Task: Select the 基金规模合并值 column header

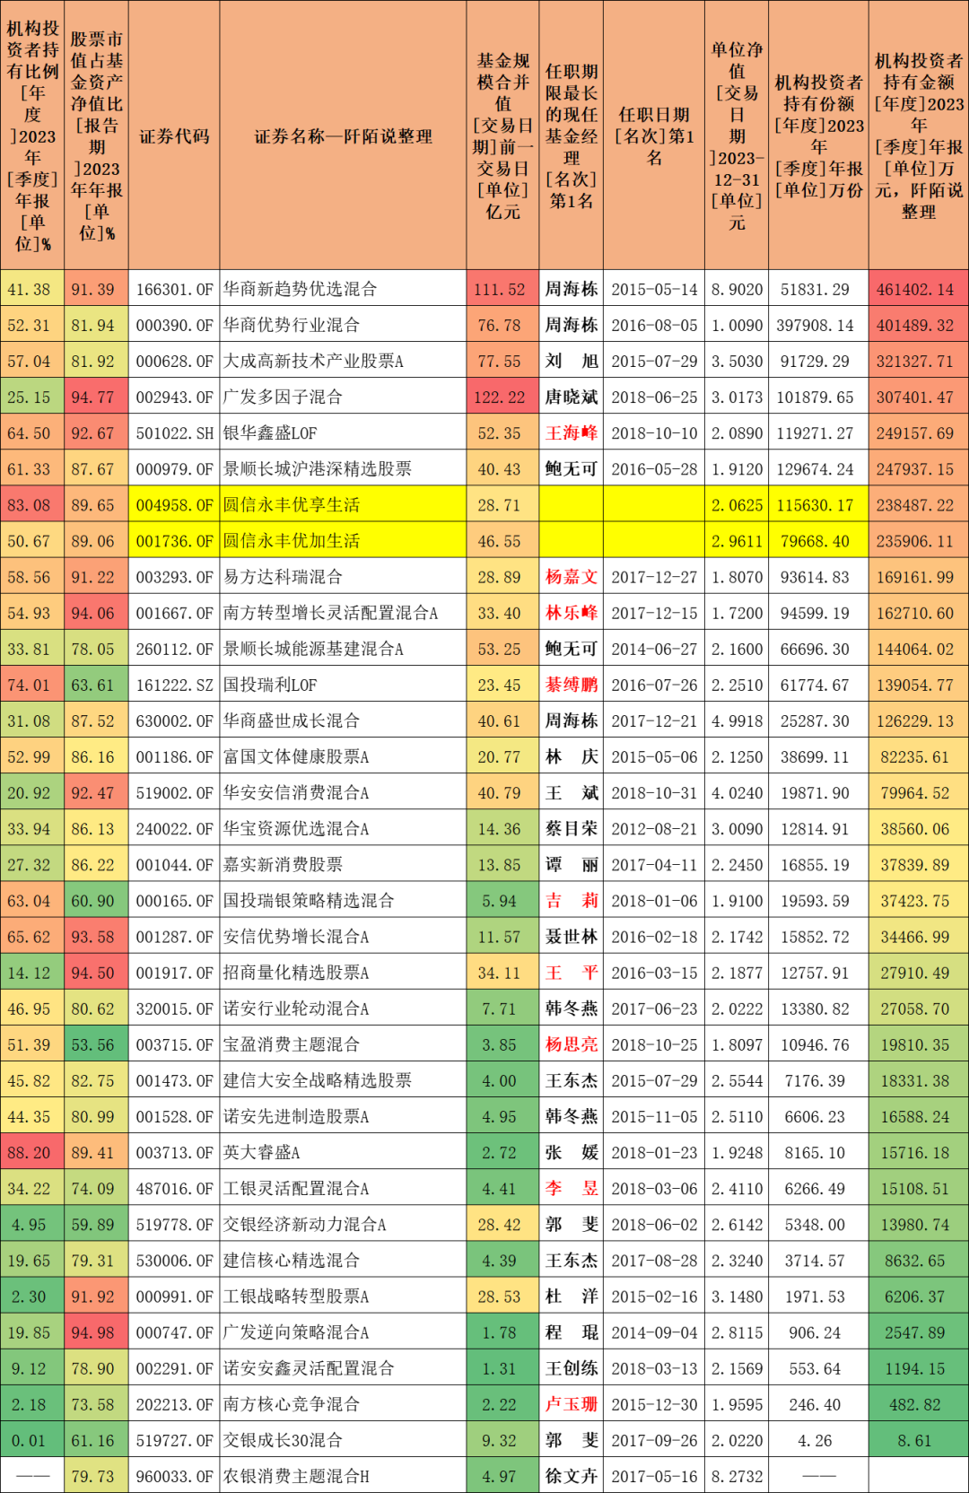Action: 502,135
